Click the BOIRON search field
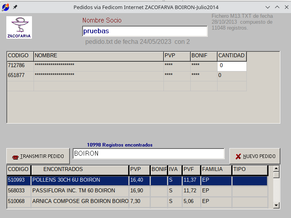 pyautogui.click(x=148, y=154)
